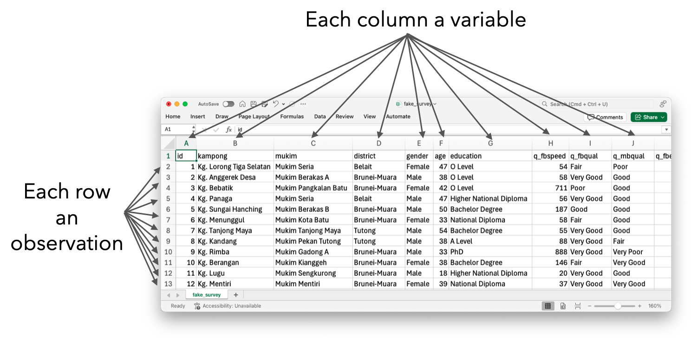Open the Formulas ribbon tab
The image size is (691, 343).
tap(292, 117)
